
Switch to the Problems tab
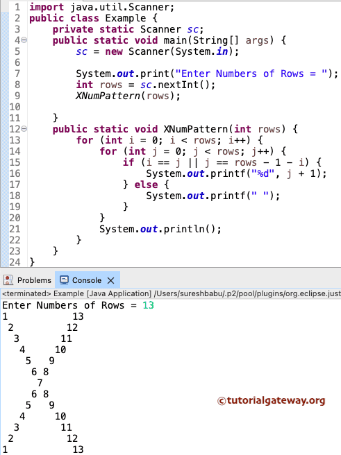tap(34, 280)
